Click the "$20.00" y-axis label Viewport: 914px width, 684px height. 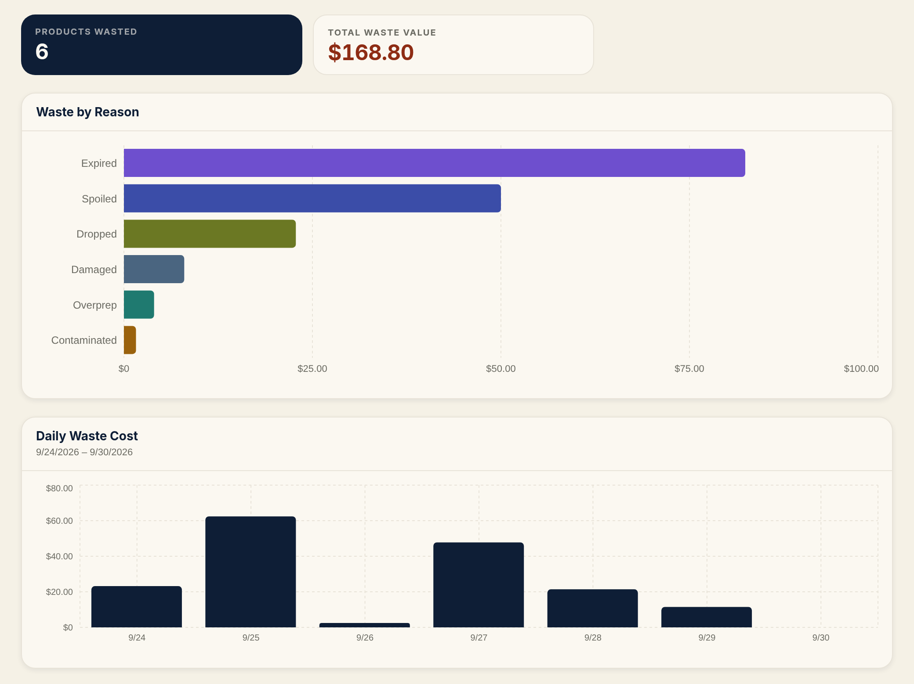pyautogui.click(x=59, y=592)
